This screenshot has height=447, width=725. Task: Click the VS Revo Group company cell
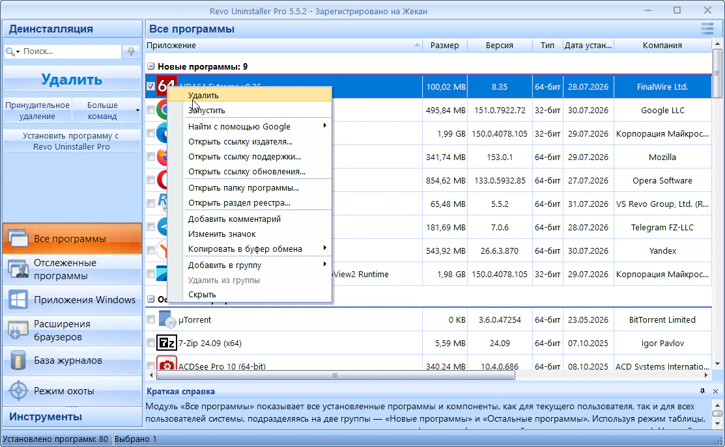662,204
